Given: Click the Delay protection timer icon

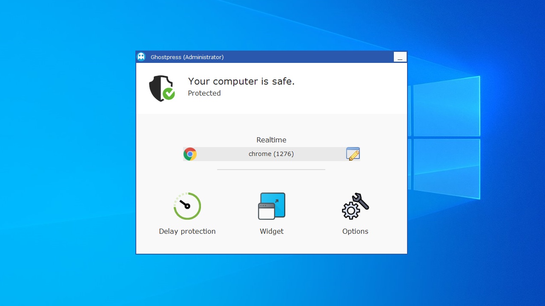Looking at the screenshot, I should coord(187,206).
